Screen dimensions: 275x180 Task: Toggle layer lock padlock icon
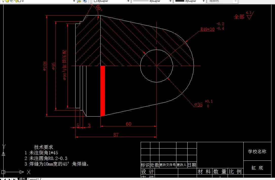point(16,1)
